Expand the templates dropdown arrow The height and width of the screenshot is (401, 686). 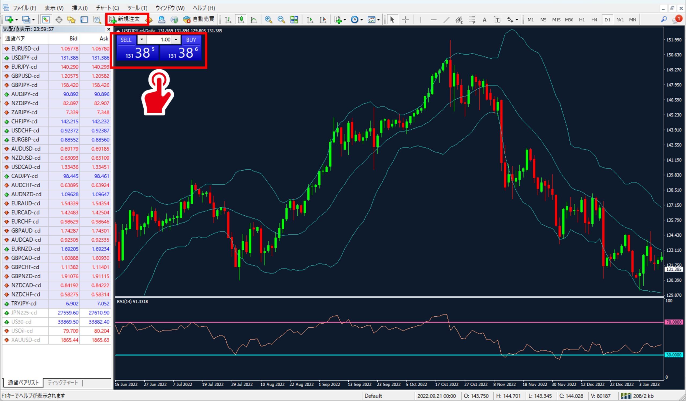click(x=378, y=20)
